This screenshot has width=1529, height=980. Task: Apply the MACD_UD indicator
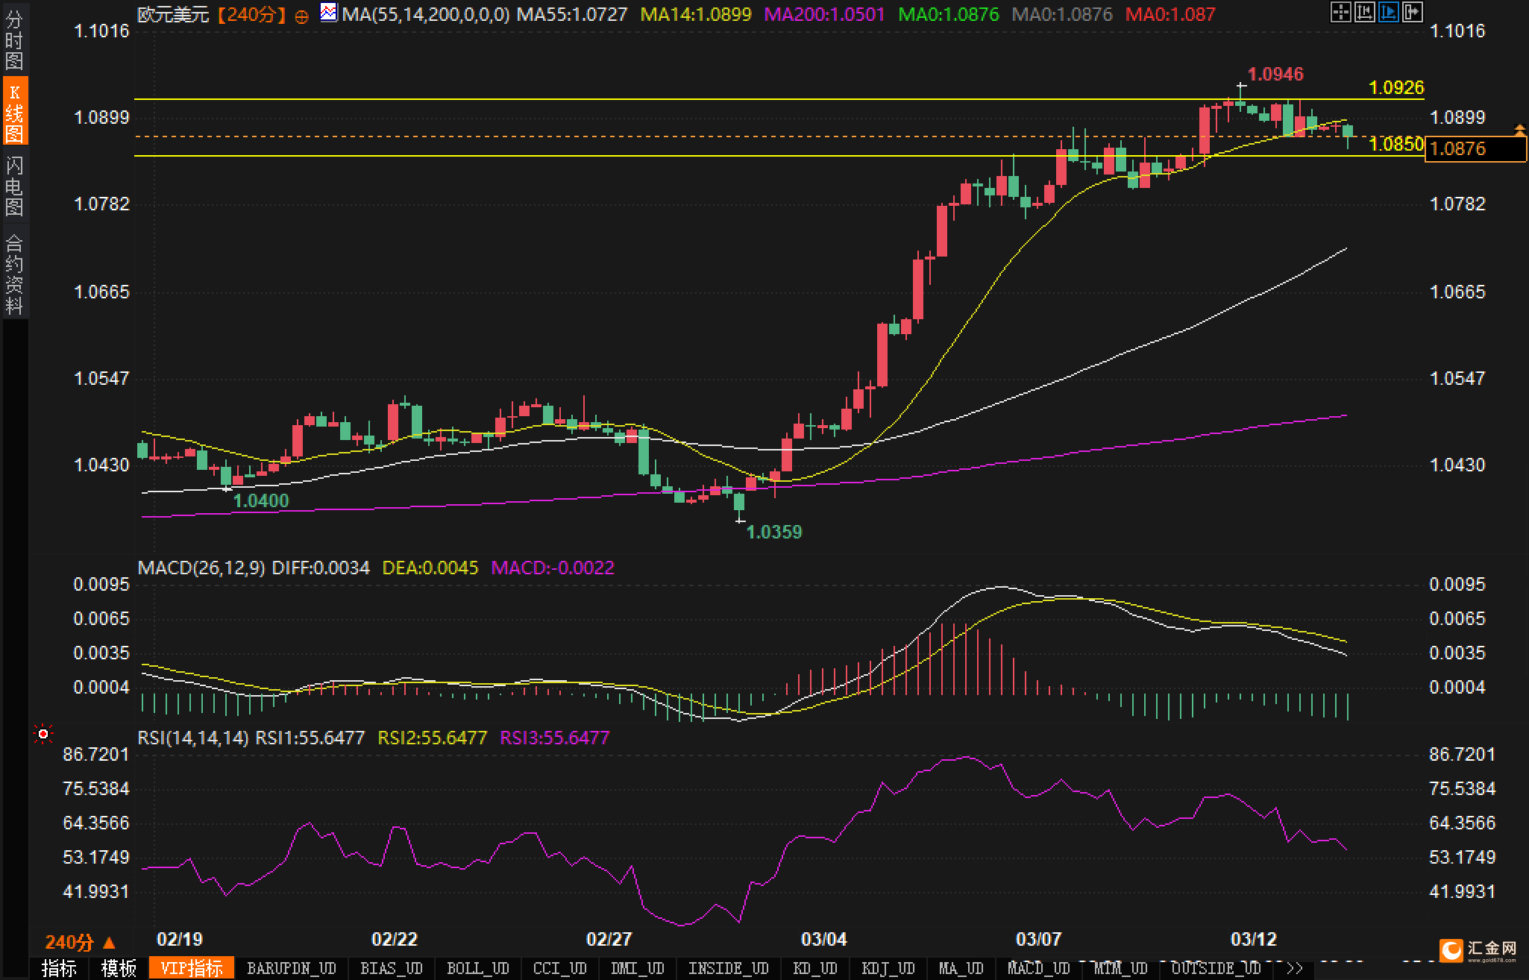1038,968
